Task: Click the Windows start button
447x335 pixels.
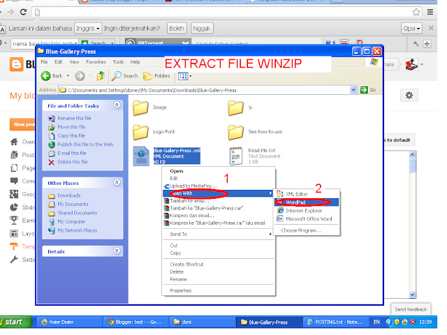Action: pyautogui.click(x=14, y=322)
